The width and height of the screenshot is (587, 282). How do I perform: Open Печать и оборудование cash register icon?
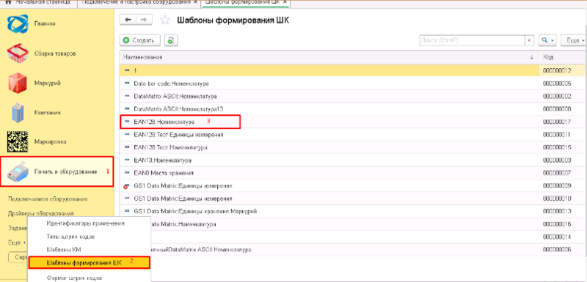pyautogui.click(x=17, y=172)
